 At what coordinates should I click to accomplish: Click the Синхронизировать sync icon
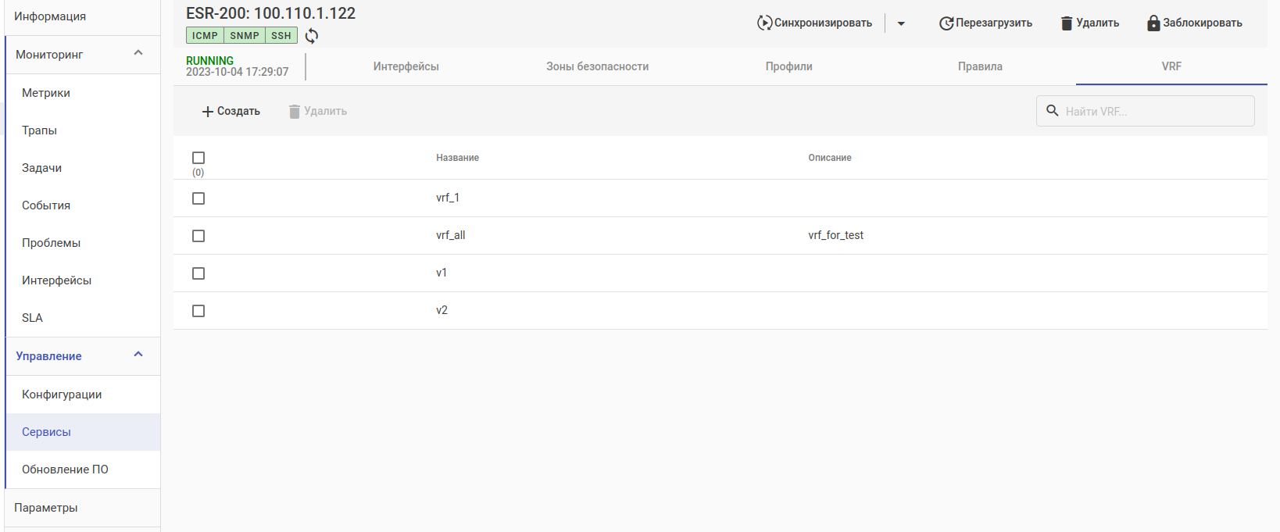click(764, 23)
